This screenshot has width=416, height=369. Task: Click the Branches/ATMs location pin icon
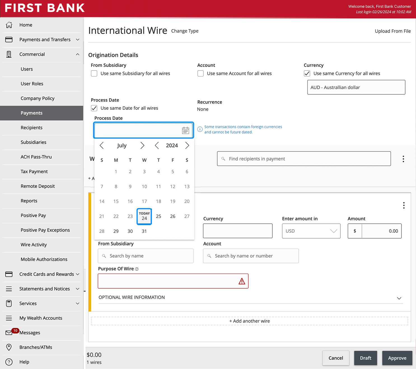pos(9,347)
